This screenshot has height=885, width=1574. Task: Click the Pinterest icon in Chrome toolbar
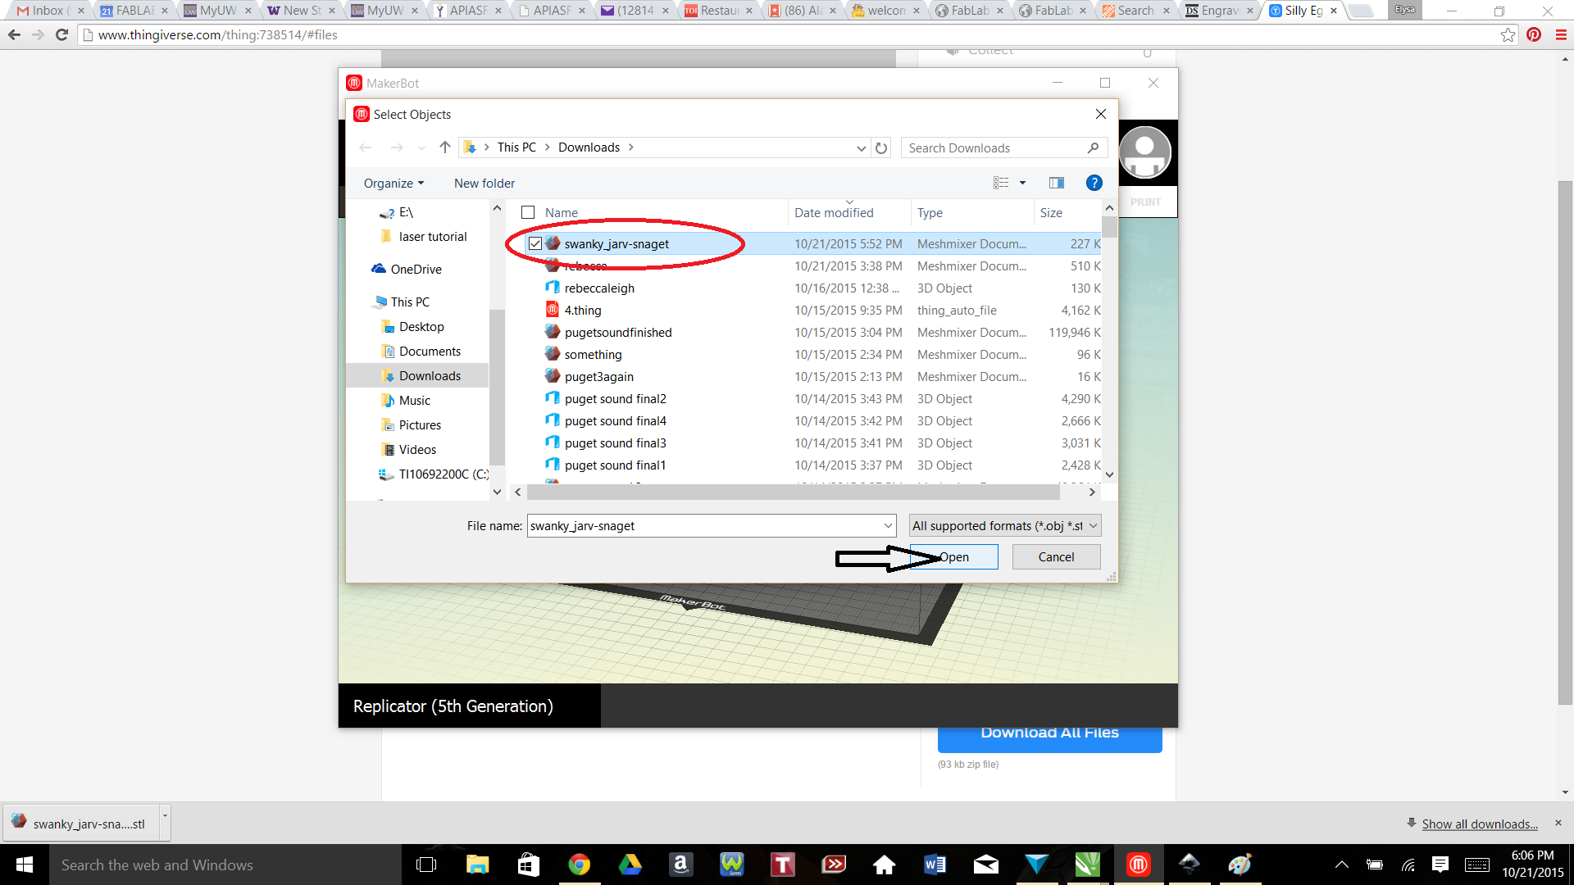pyautogui.click(x=1534, y=34)
